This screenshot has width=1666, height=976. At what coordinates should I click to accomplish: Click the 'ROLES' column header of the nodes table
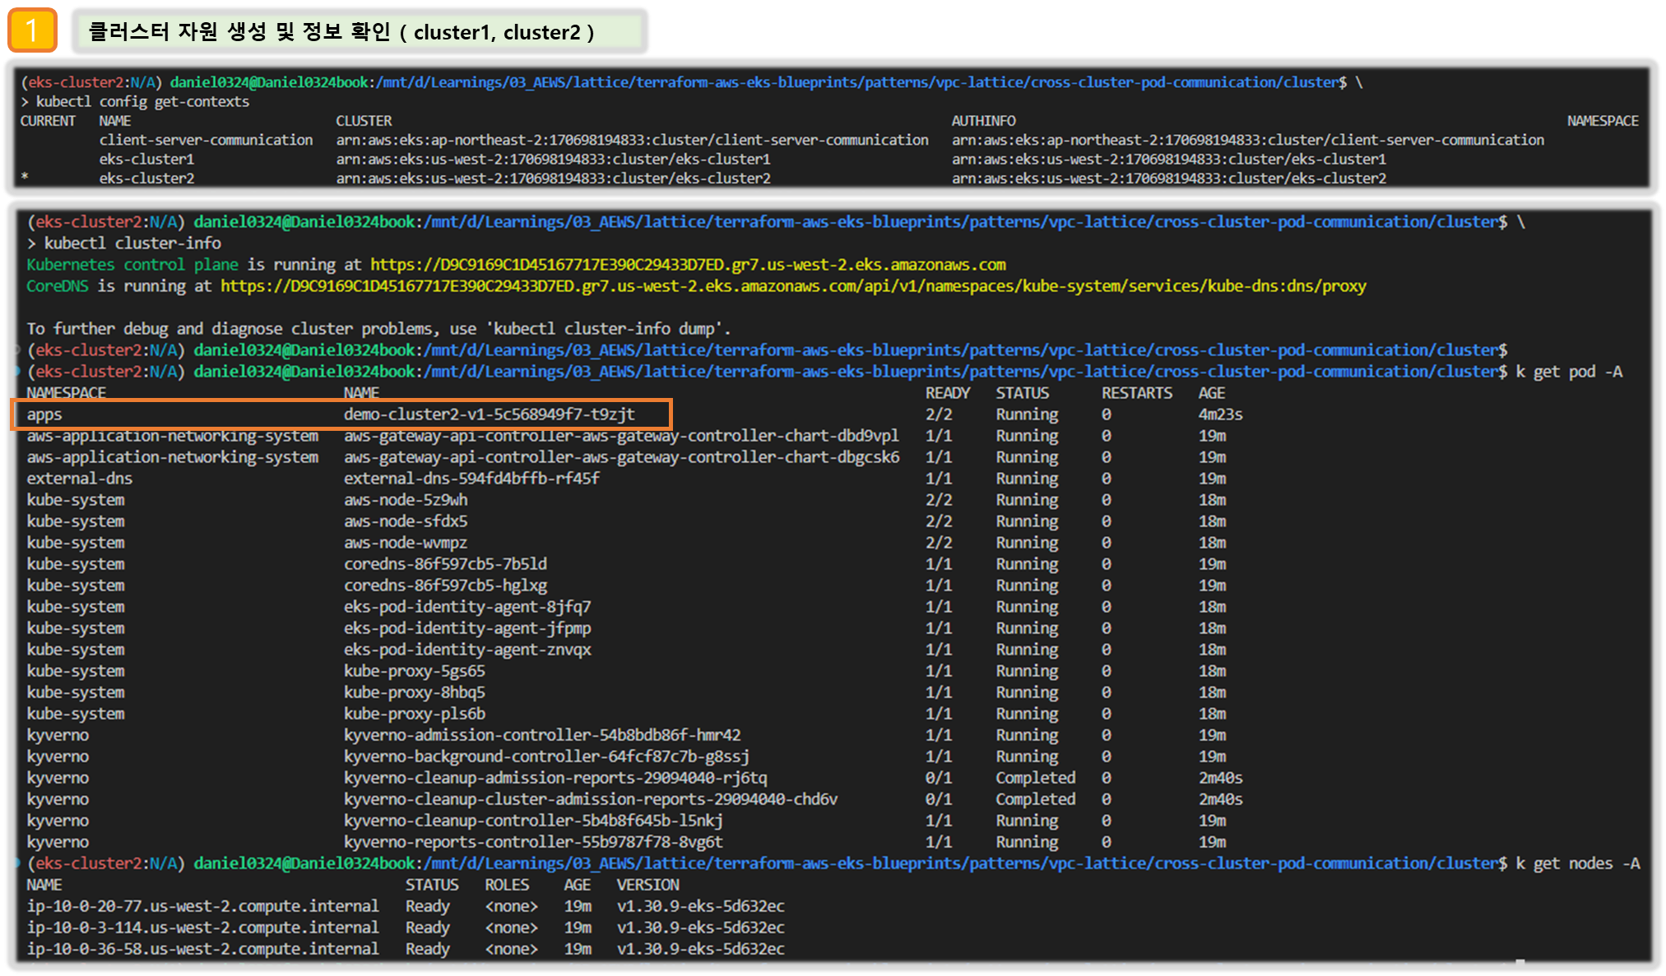[x=507, y=885]
